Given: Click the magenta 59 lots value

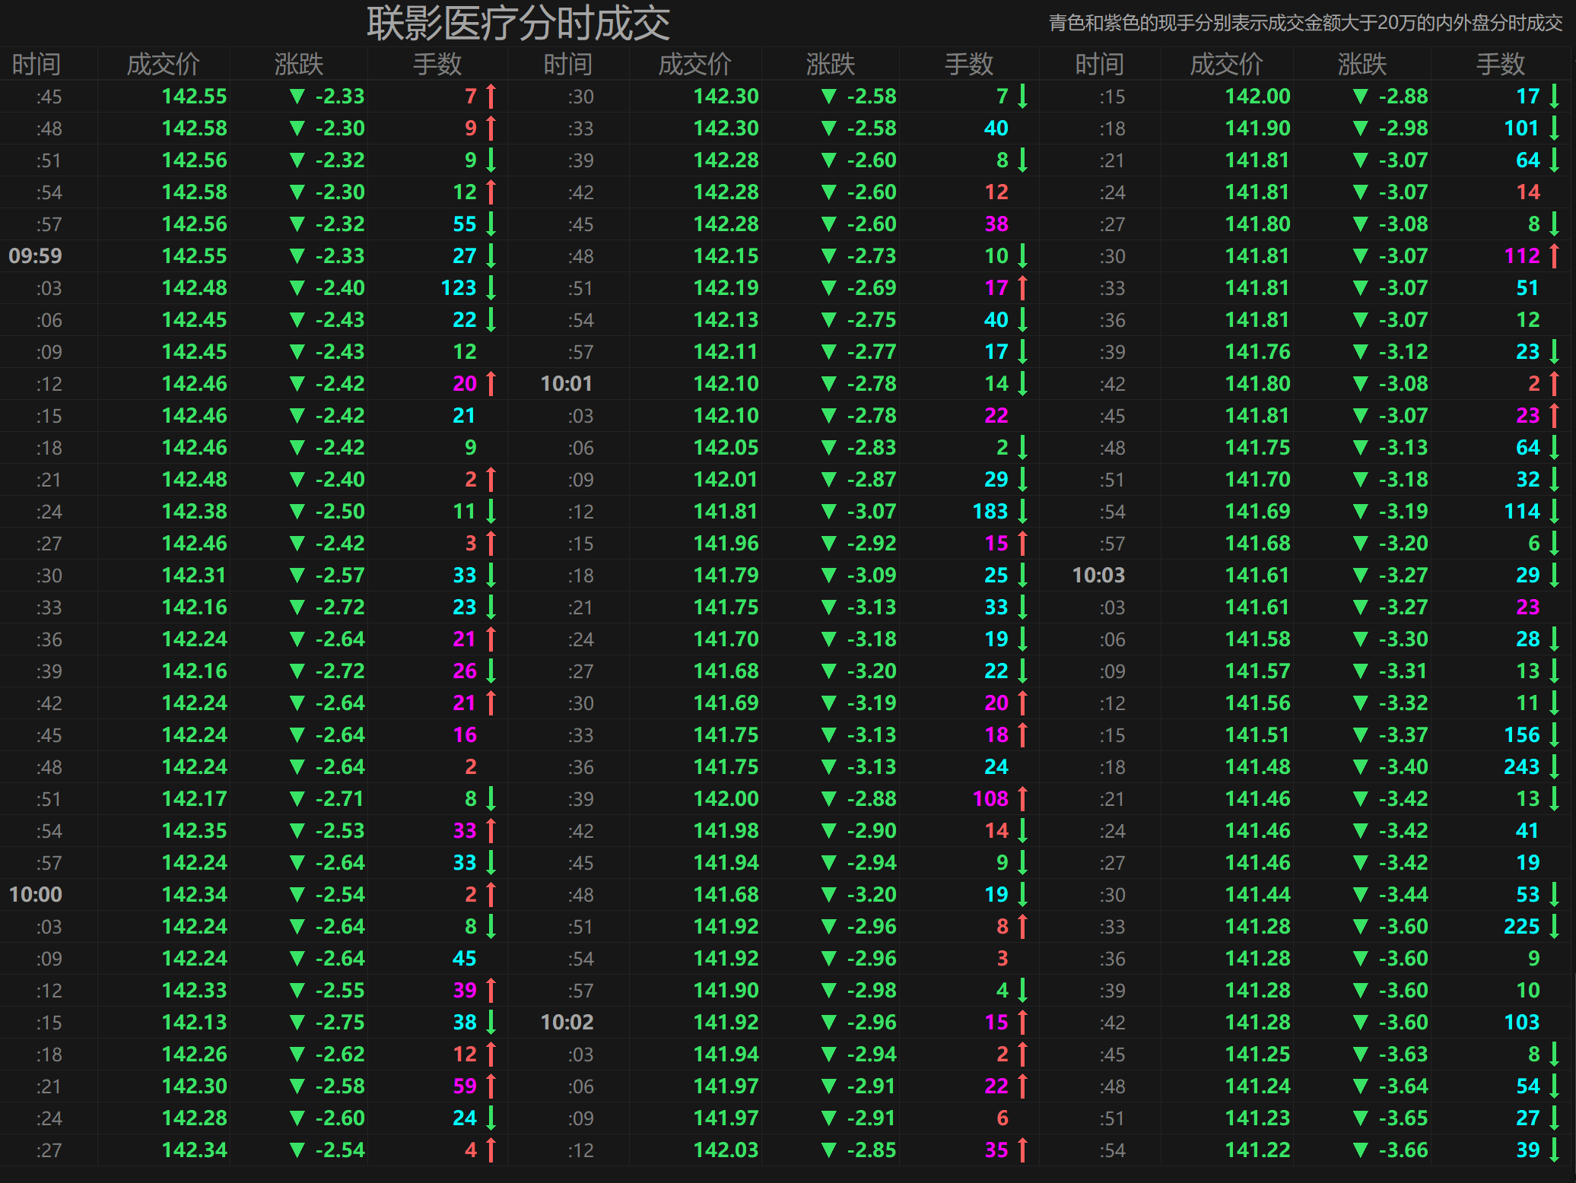Looking at the screenshot, I should point(464,1086).
